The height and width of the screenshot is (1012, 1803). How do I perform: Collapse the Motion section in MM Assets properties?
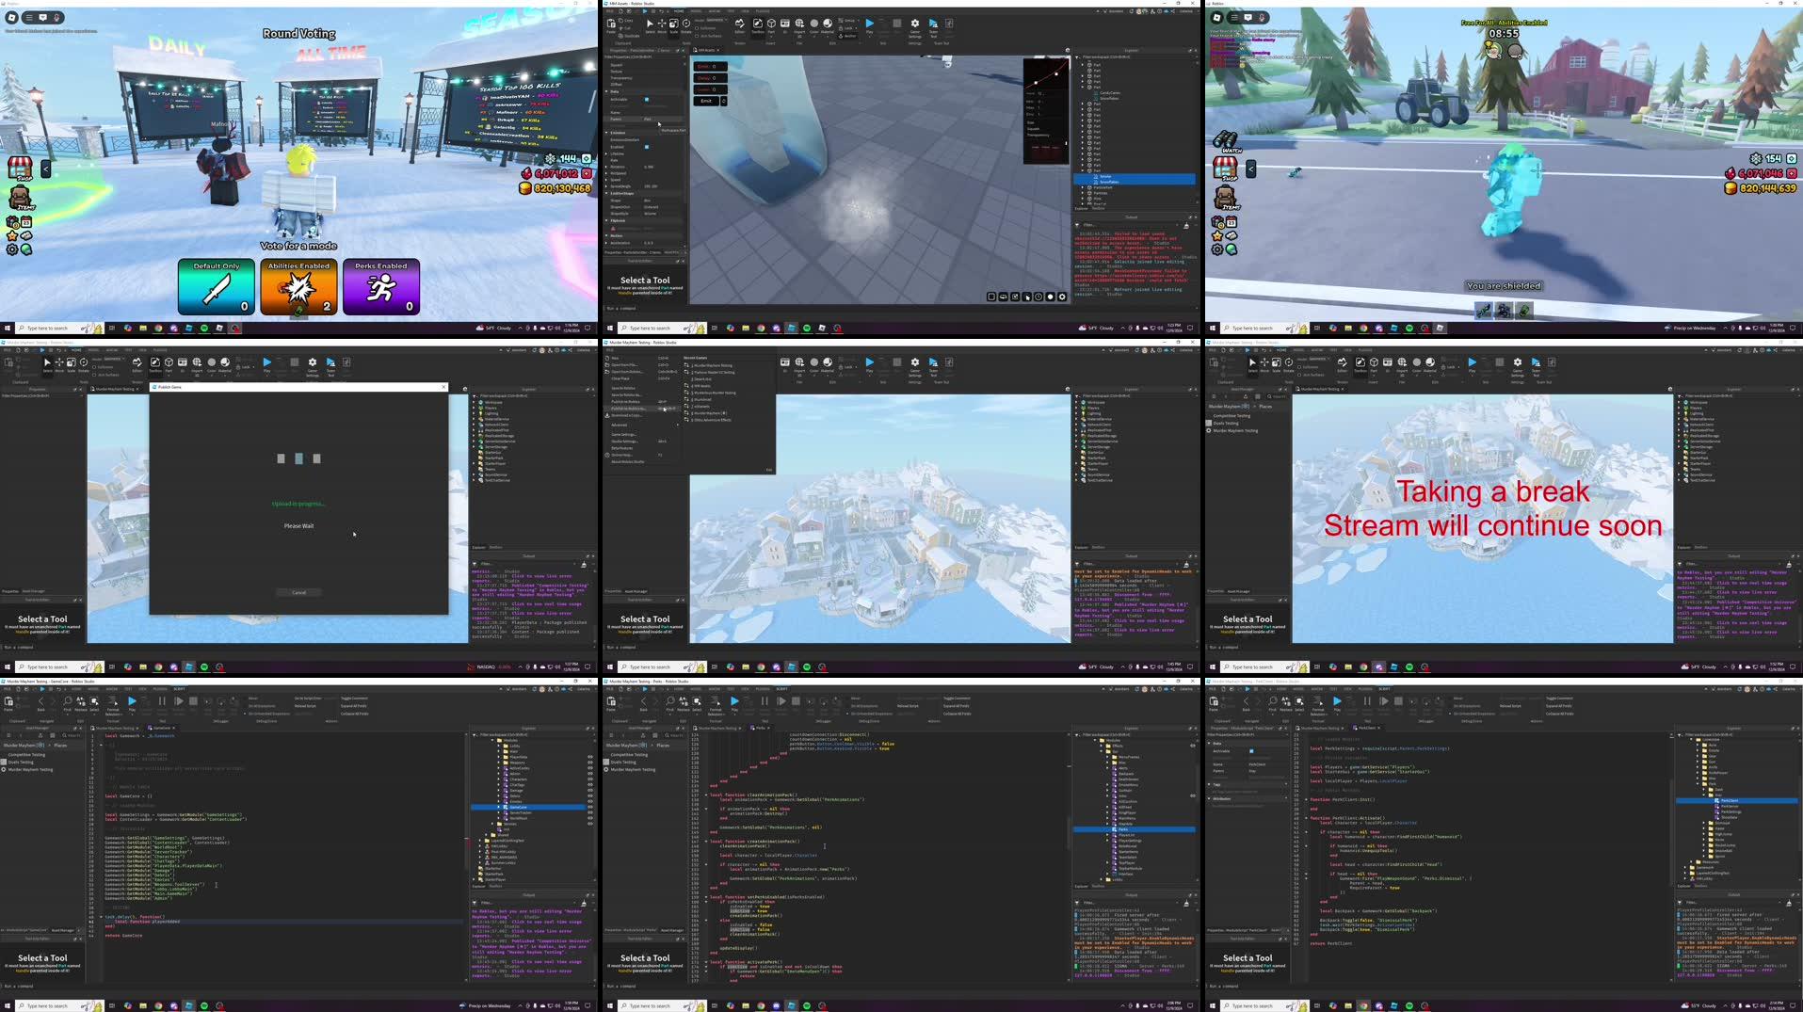click(607, 236)
